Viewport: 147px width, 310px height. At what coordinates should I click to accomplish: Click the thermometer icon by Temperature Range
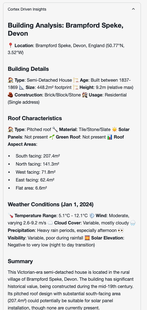click(11, 215)
